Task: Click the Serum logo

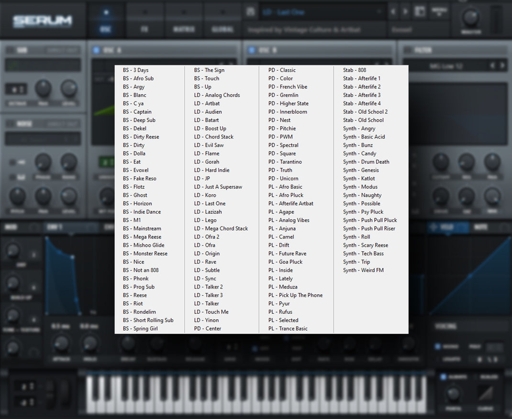Action: 42,21
